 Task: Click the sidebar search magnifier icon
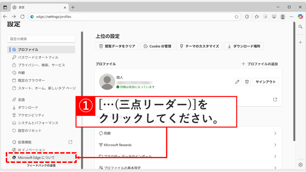coord(301,27)
